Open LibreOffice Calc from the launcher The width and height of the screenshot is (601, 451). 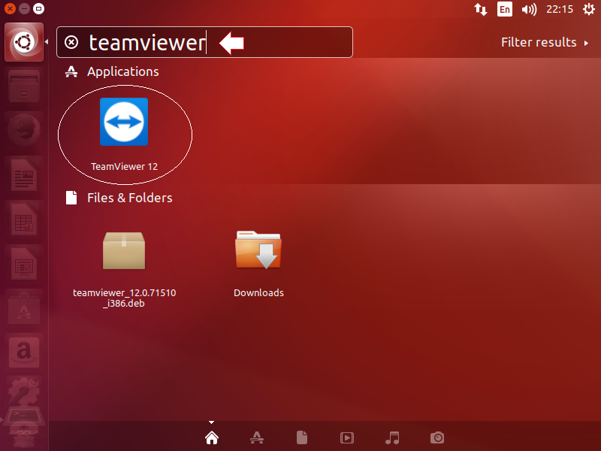click(x=24, y=219)
